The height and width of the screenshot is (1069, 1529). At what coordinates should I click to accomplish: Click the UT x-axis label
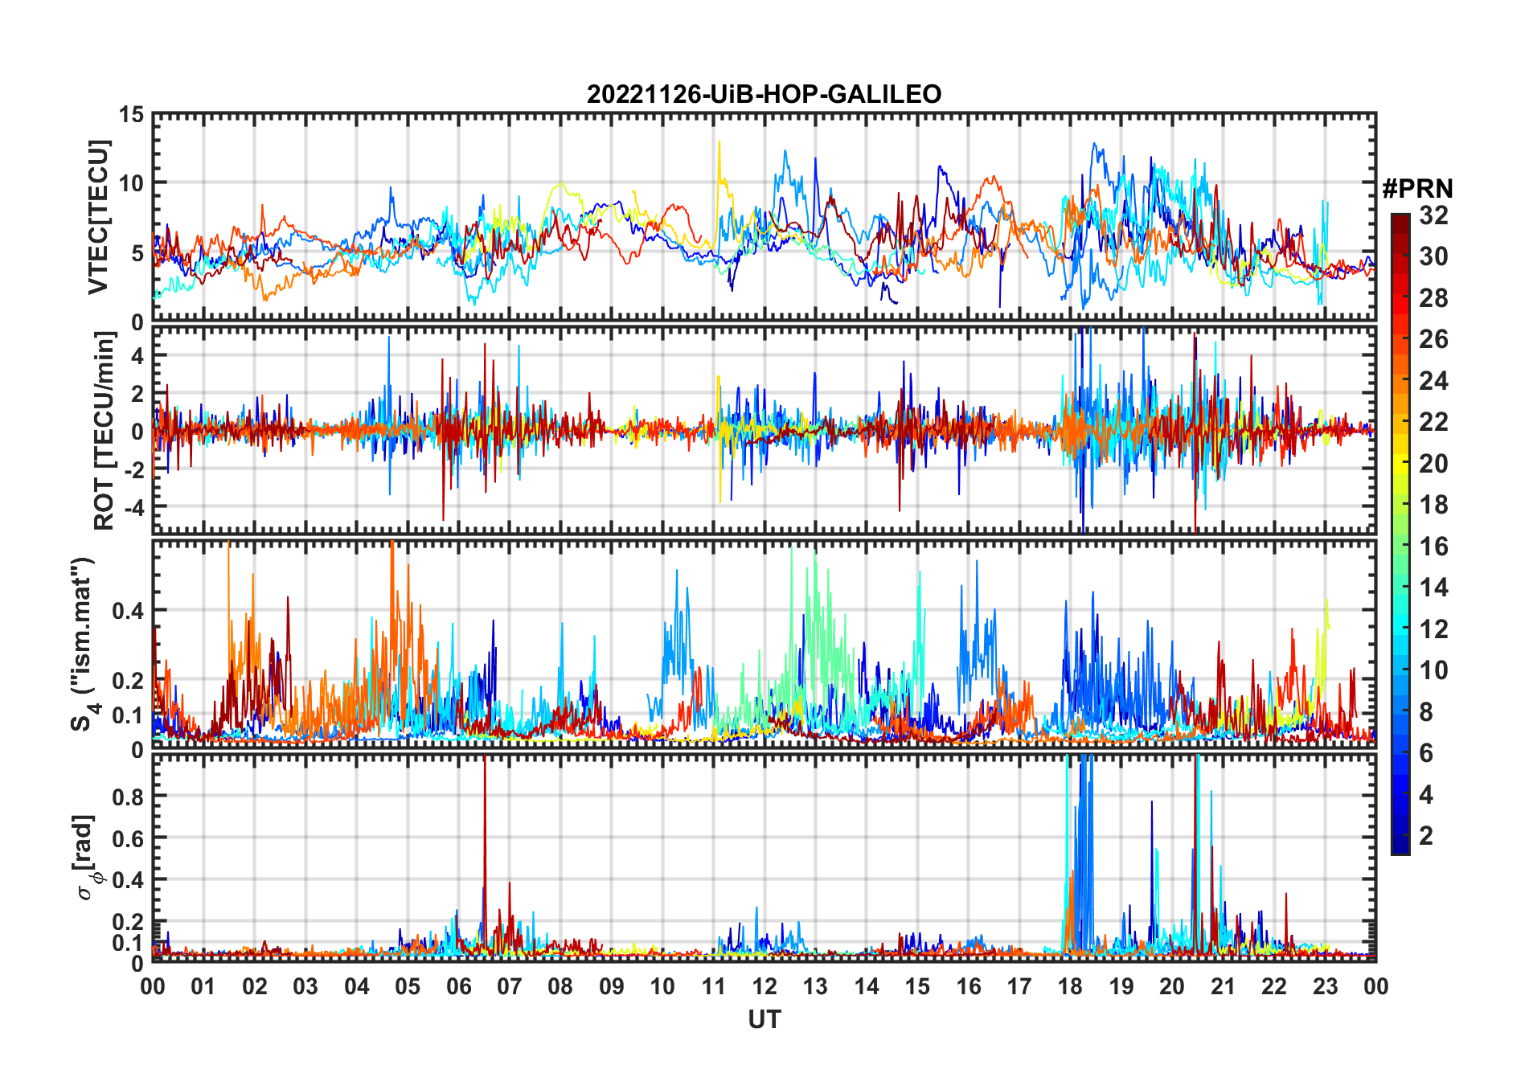(764, 1019)
